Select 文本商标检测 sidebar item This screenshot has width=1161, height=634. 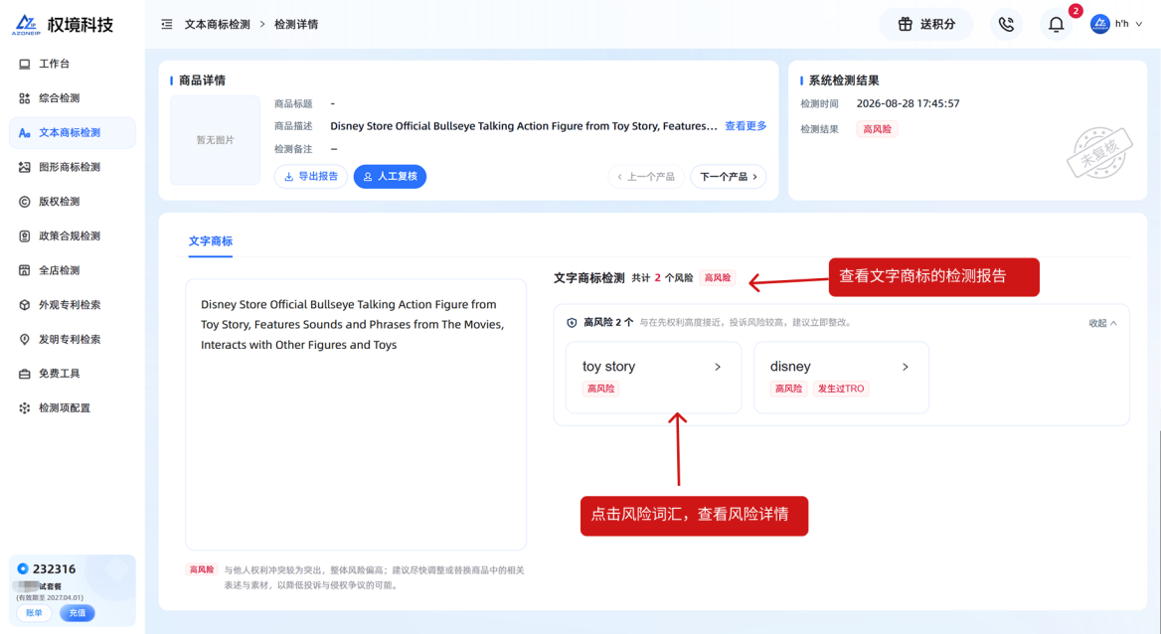coord(72,132)
